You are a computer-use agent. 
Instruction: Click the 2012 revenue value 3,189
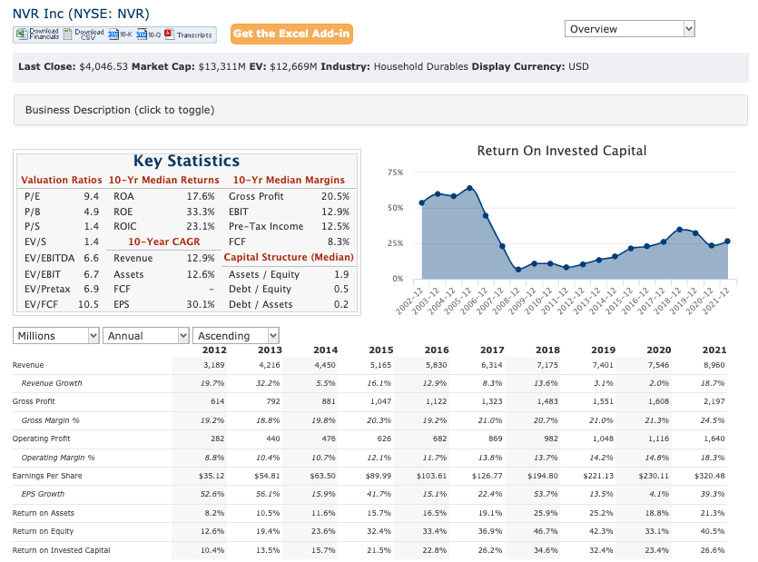point(214,365)
